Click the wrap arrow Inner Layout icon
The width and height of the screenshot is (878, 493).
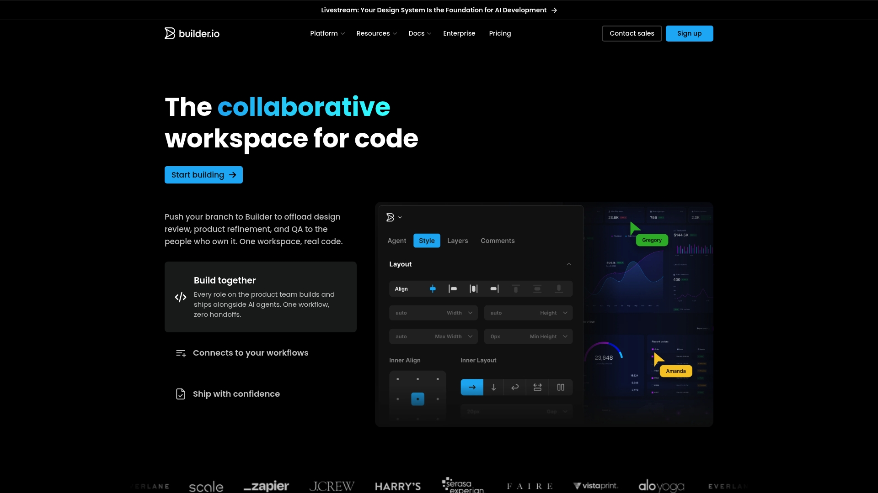point(515,387)
